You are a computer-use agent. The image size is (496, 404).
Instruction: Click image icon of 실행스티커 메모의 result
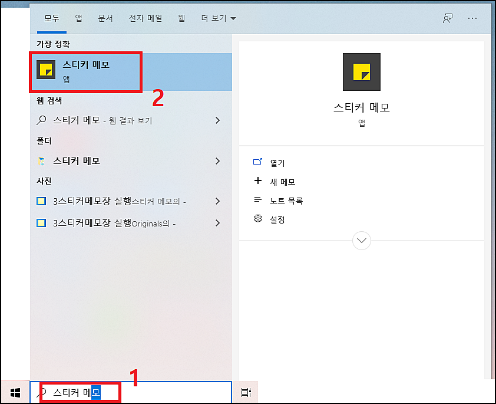pyautogui.click(x=41, y=201)
